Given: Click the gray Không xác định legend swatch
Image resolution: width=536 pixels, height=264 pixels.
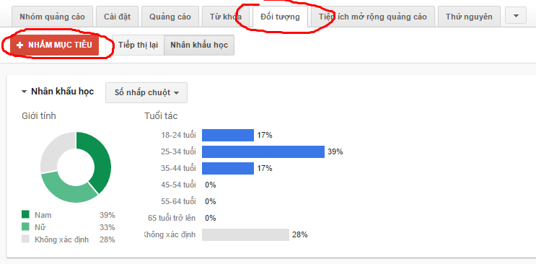Looking at the screenshot, I should (x=26, y=239).
